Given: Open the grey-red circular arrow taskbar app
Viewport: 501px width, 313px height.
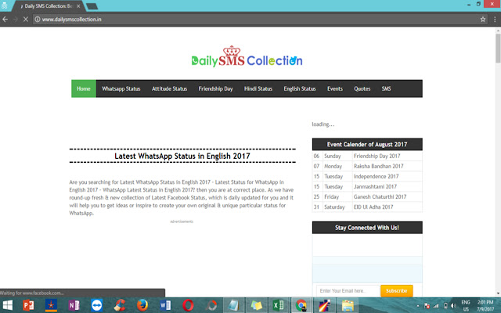Looking at the screenshot, I should point(211,305).
